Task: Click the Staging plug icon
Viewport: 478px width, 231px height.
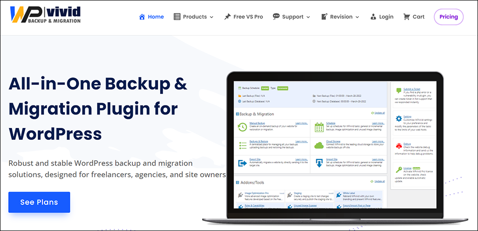Action: pos(290,195)
